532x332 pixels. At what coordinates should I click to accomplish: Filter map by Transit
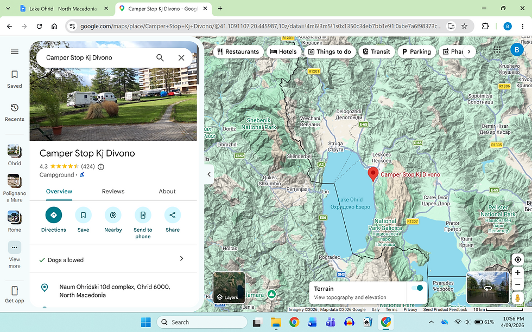tap(377, 52)
